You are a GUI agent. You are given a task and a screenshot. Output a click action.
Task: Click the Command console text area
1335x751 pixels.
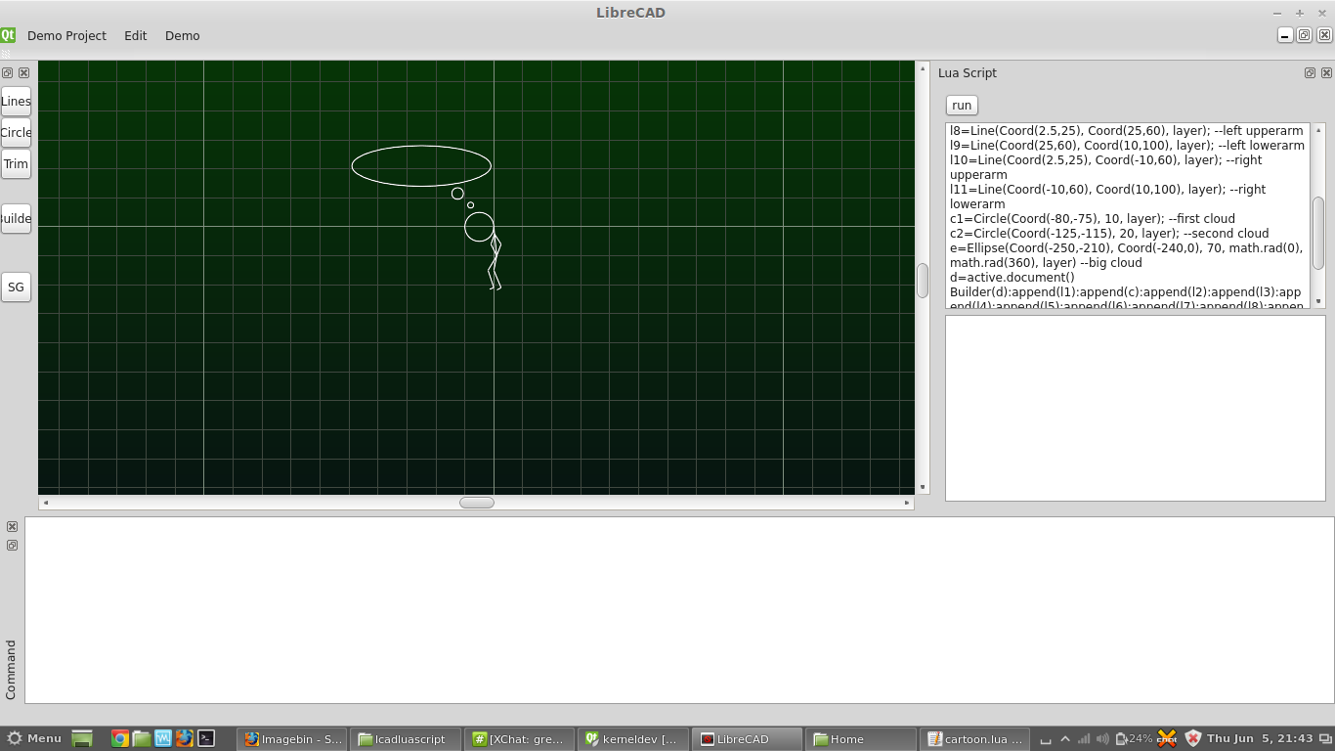click(679, 610)
